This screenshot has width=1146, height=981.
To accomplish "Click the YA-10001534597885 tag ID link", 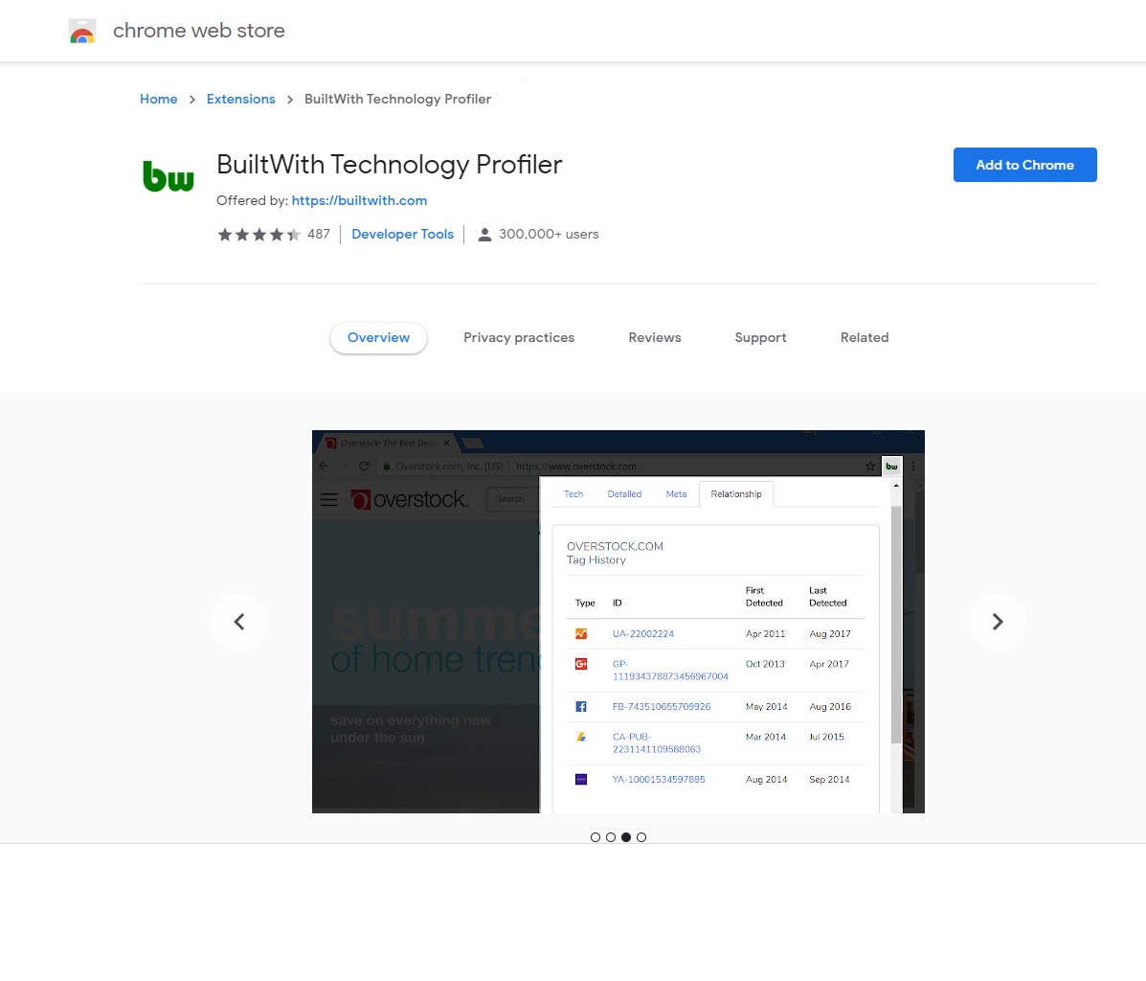I will pyautogui.click(x=659, y=779).
